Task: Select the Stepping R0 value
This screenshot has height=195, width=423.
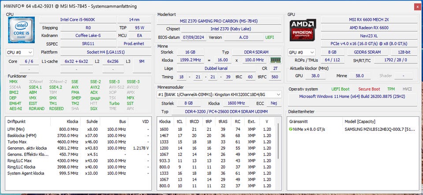Action: click(x=88, y=28)
